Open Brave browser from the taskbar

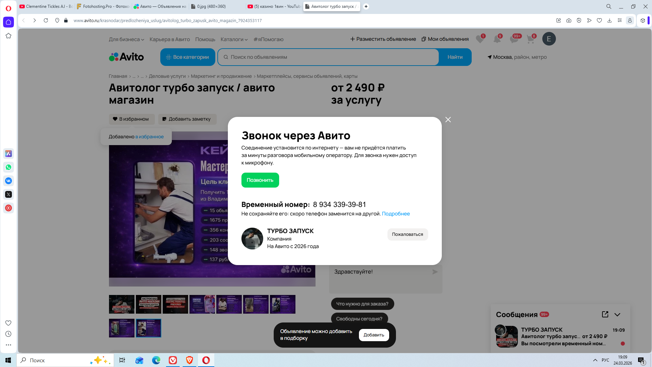click(189, 360)
